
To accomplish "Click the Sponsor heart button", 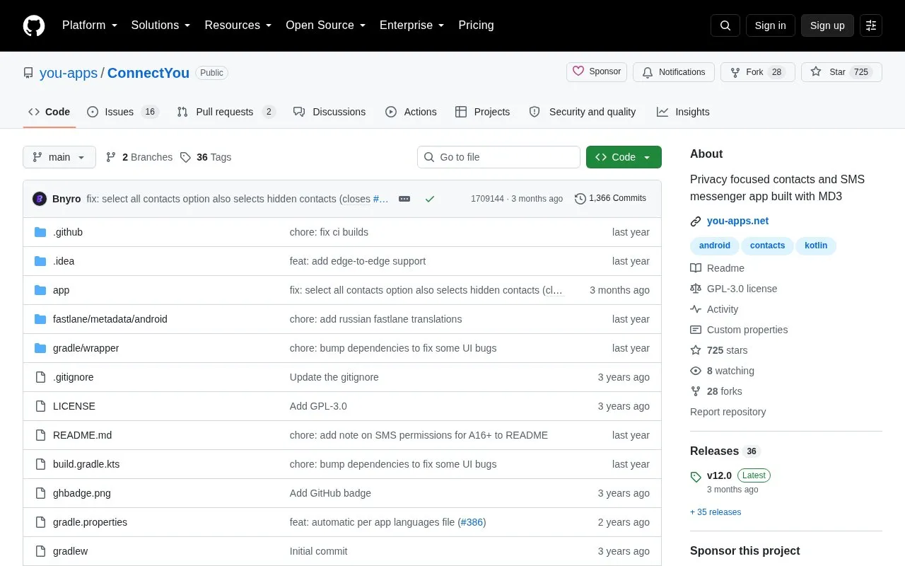I will click(597, 72).
